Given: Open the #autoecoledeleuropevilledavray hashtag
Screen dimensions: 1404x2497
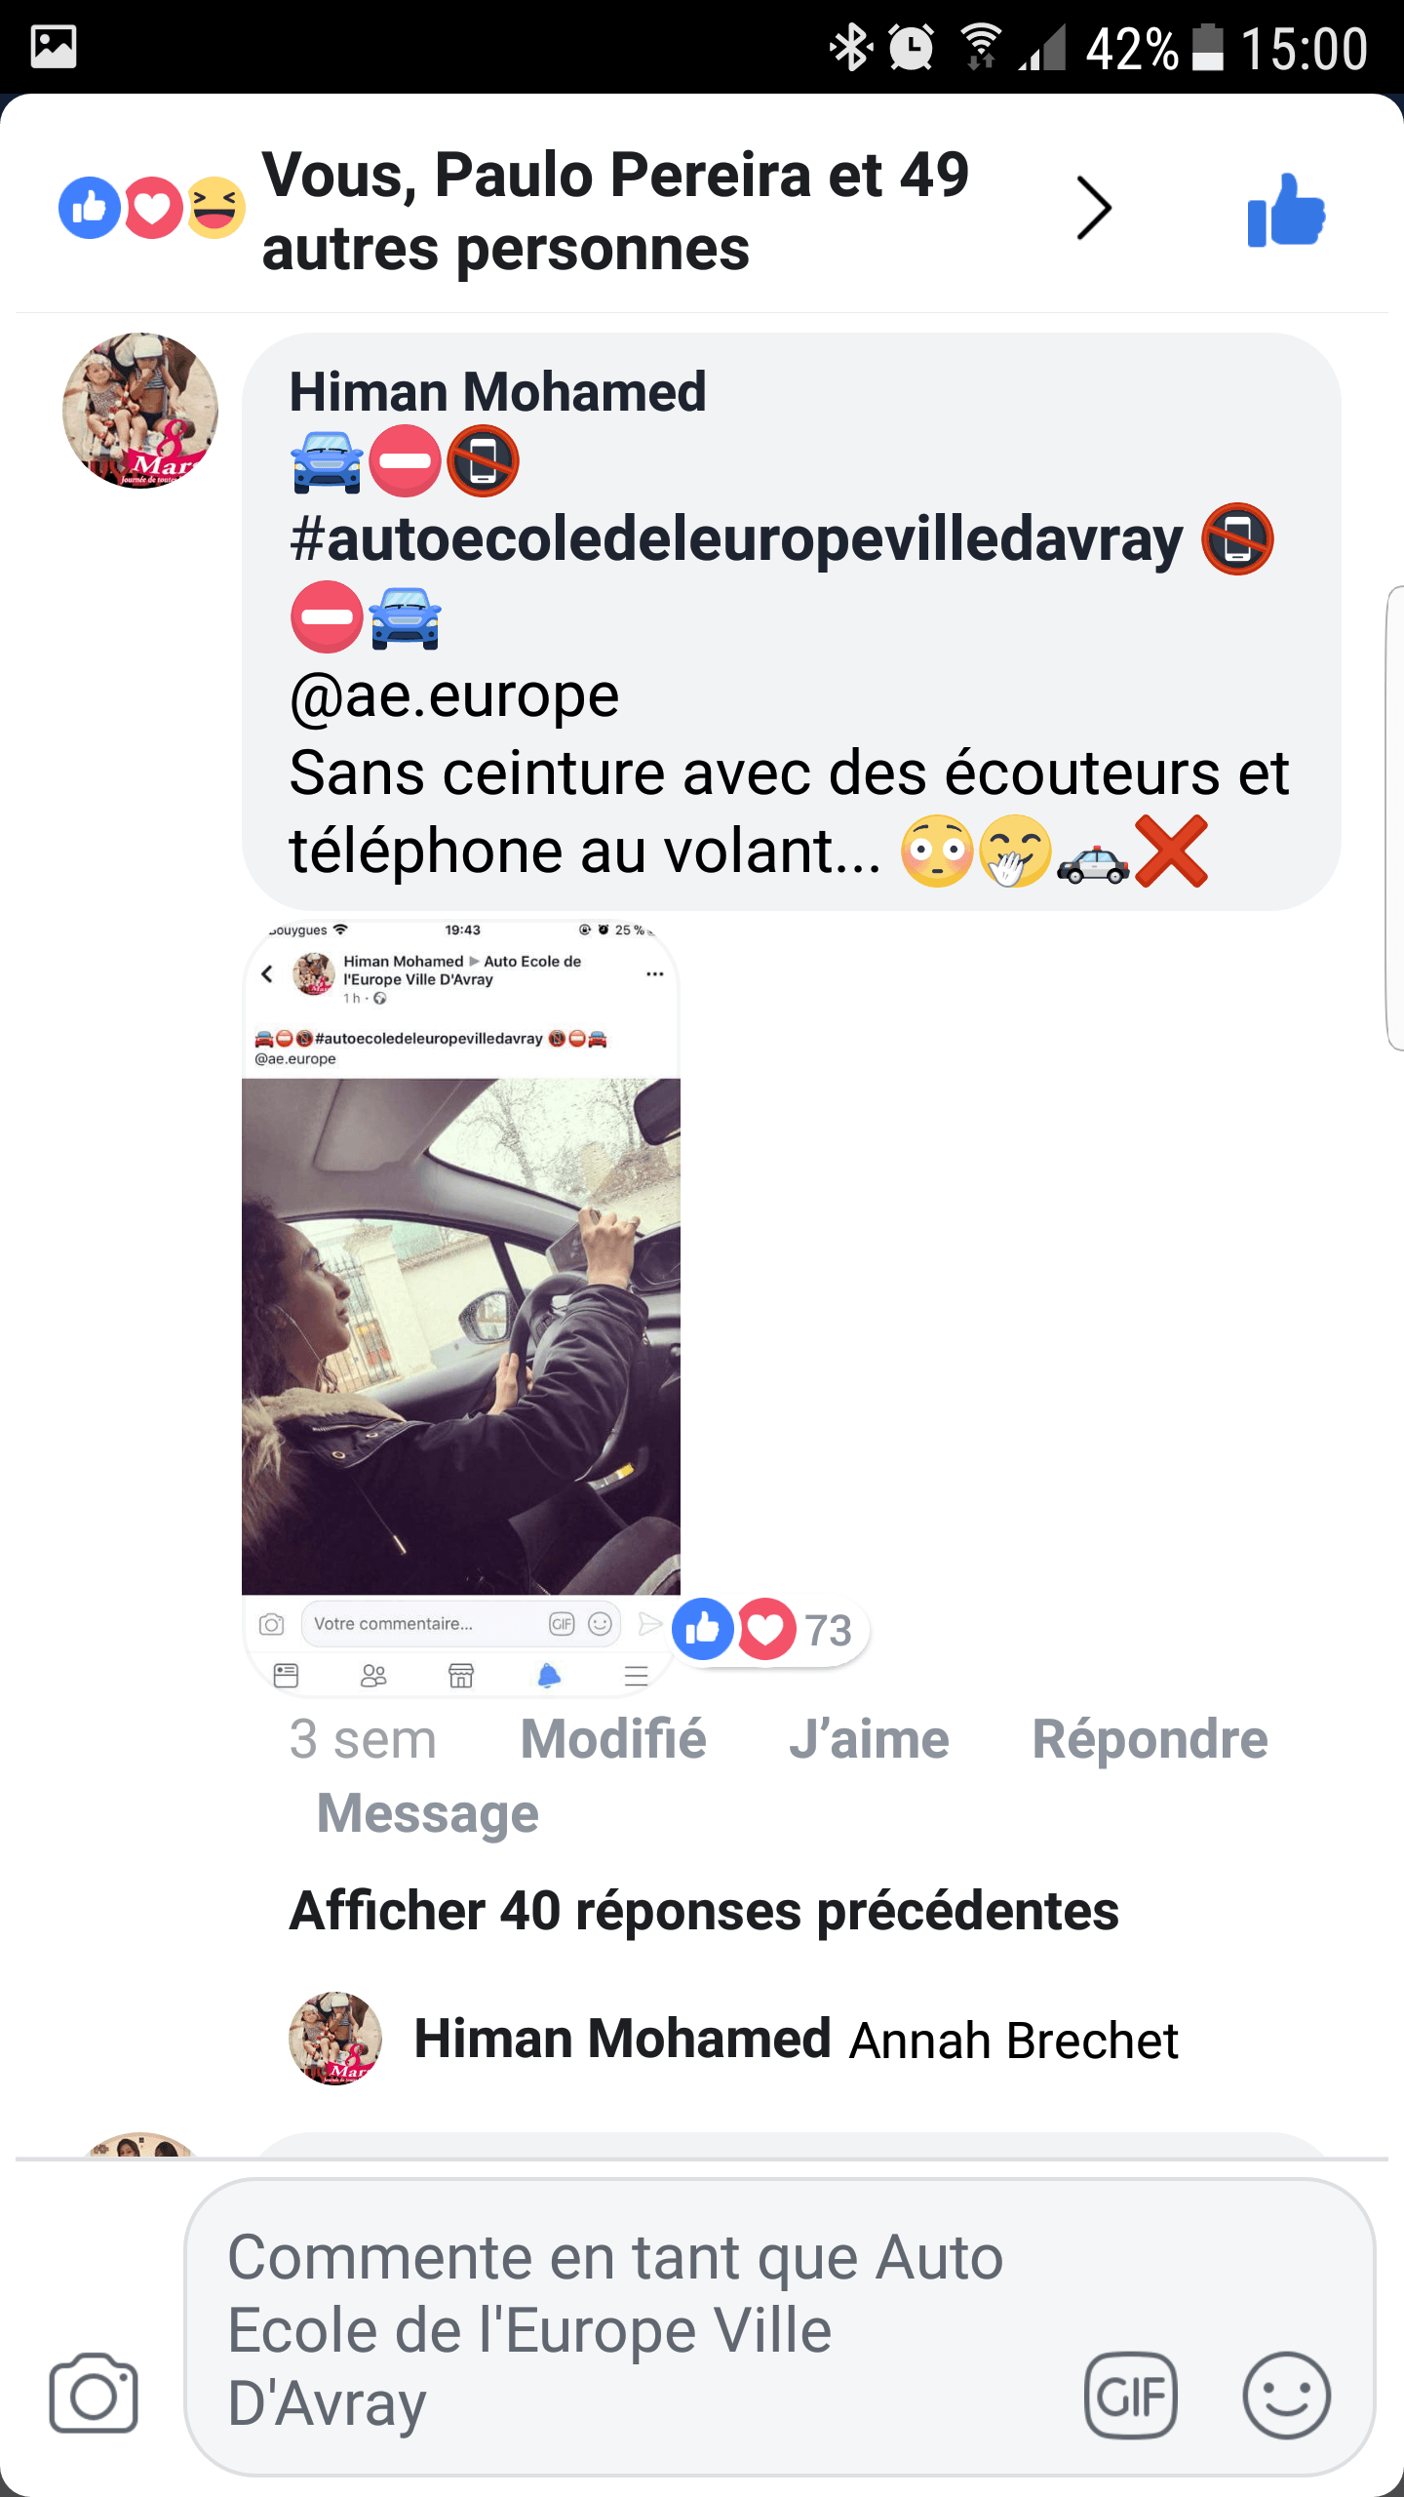Looking at the screenshot, I should pyautogui.click(x=736, y=539).
